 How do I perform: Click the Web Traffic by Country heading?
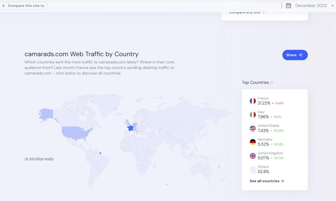81,54
